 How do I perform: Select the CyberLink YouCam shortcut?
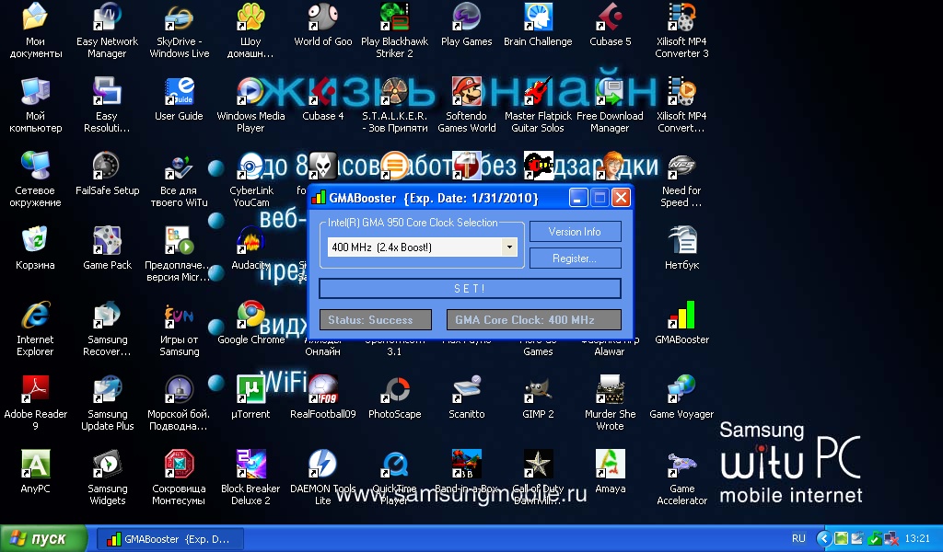250,166
